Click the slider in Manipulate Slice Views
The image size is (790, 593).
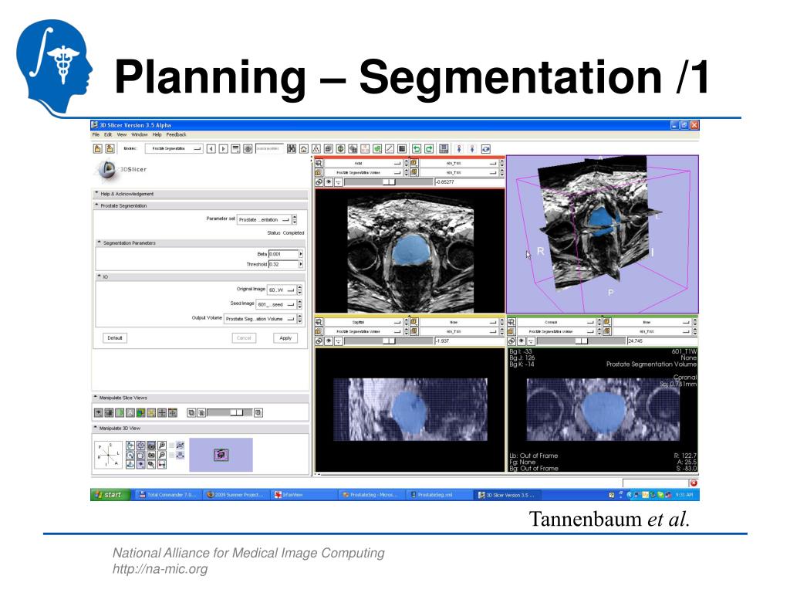[x=230, y=412]
